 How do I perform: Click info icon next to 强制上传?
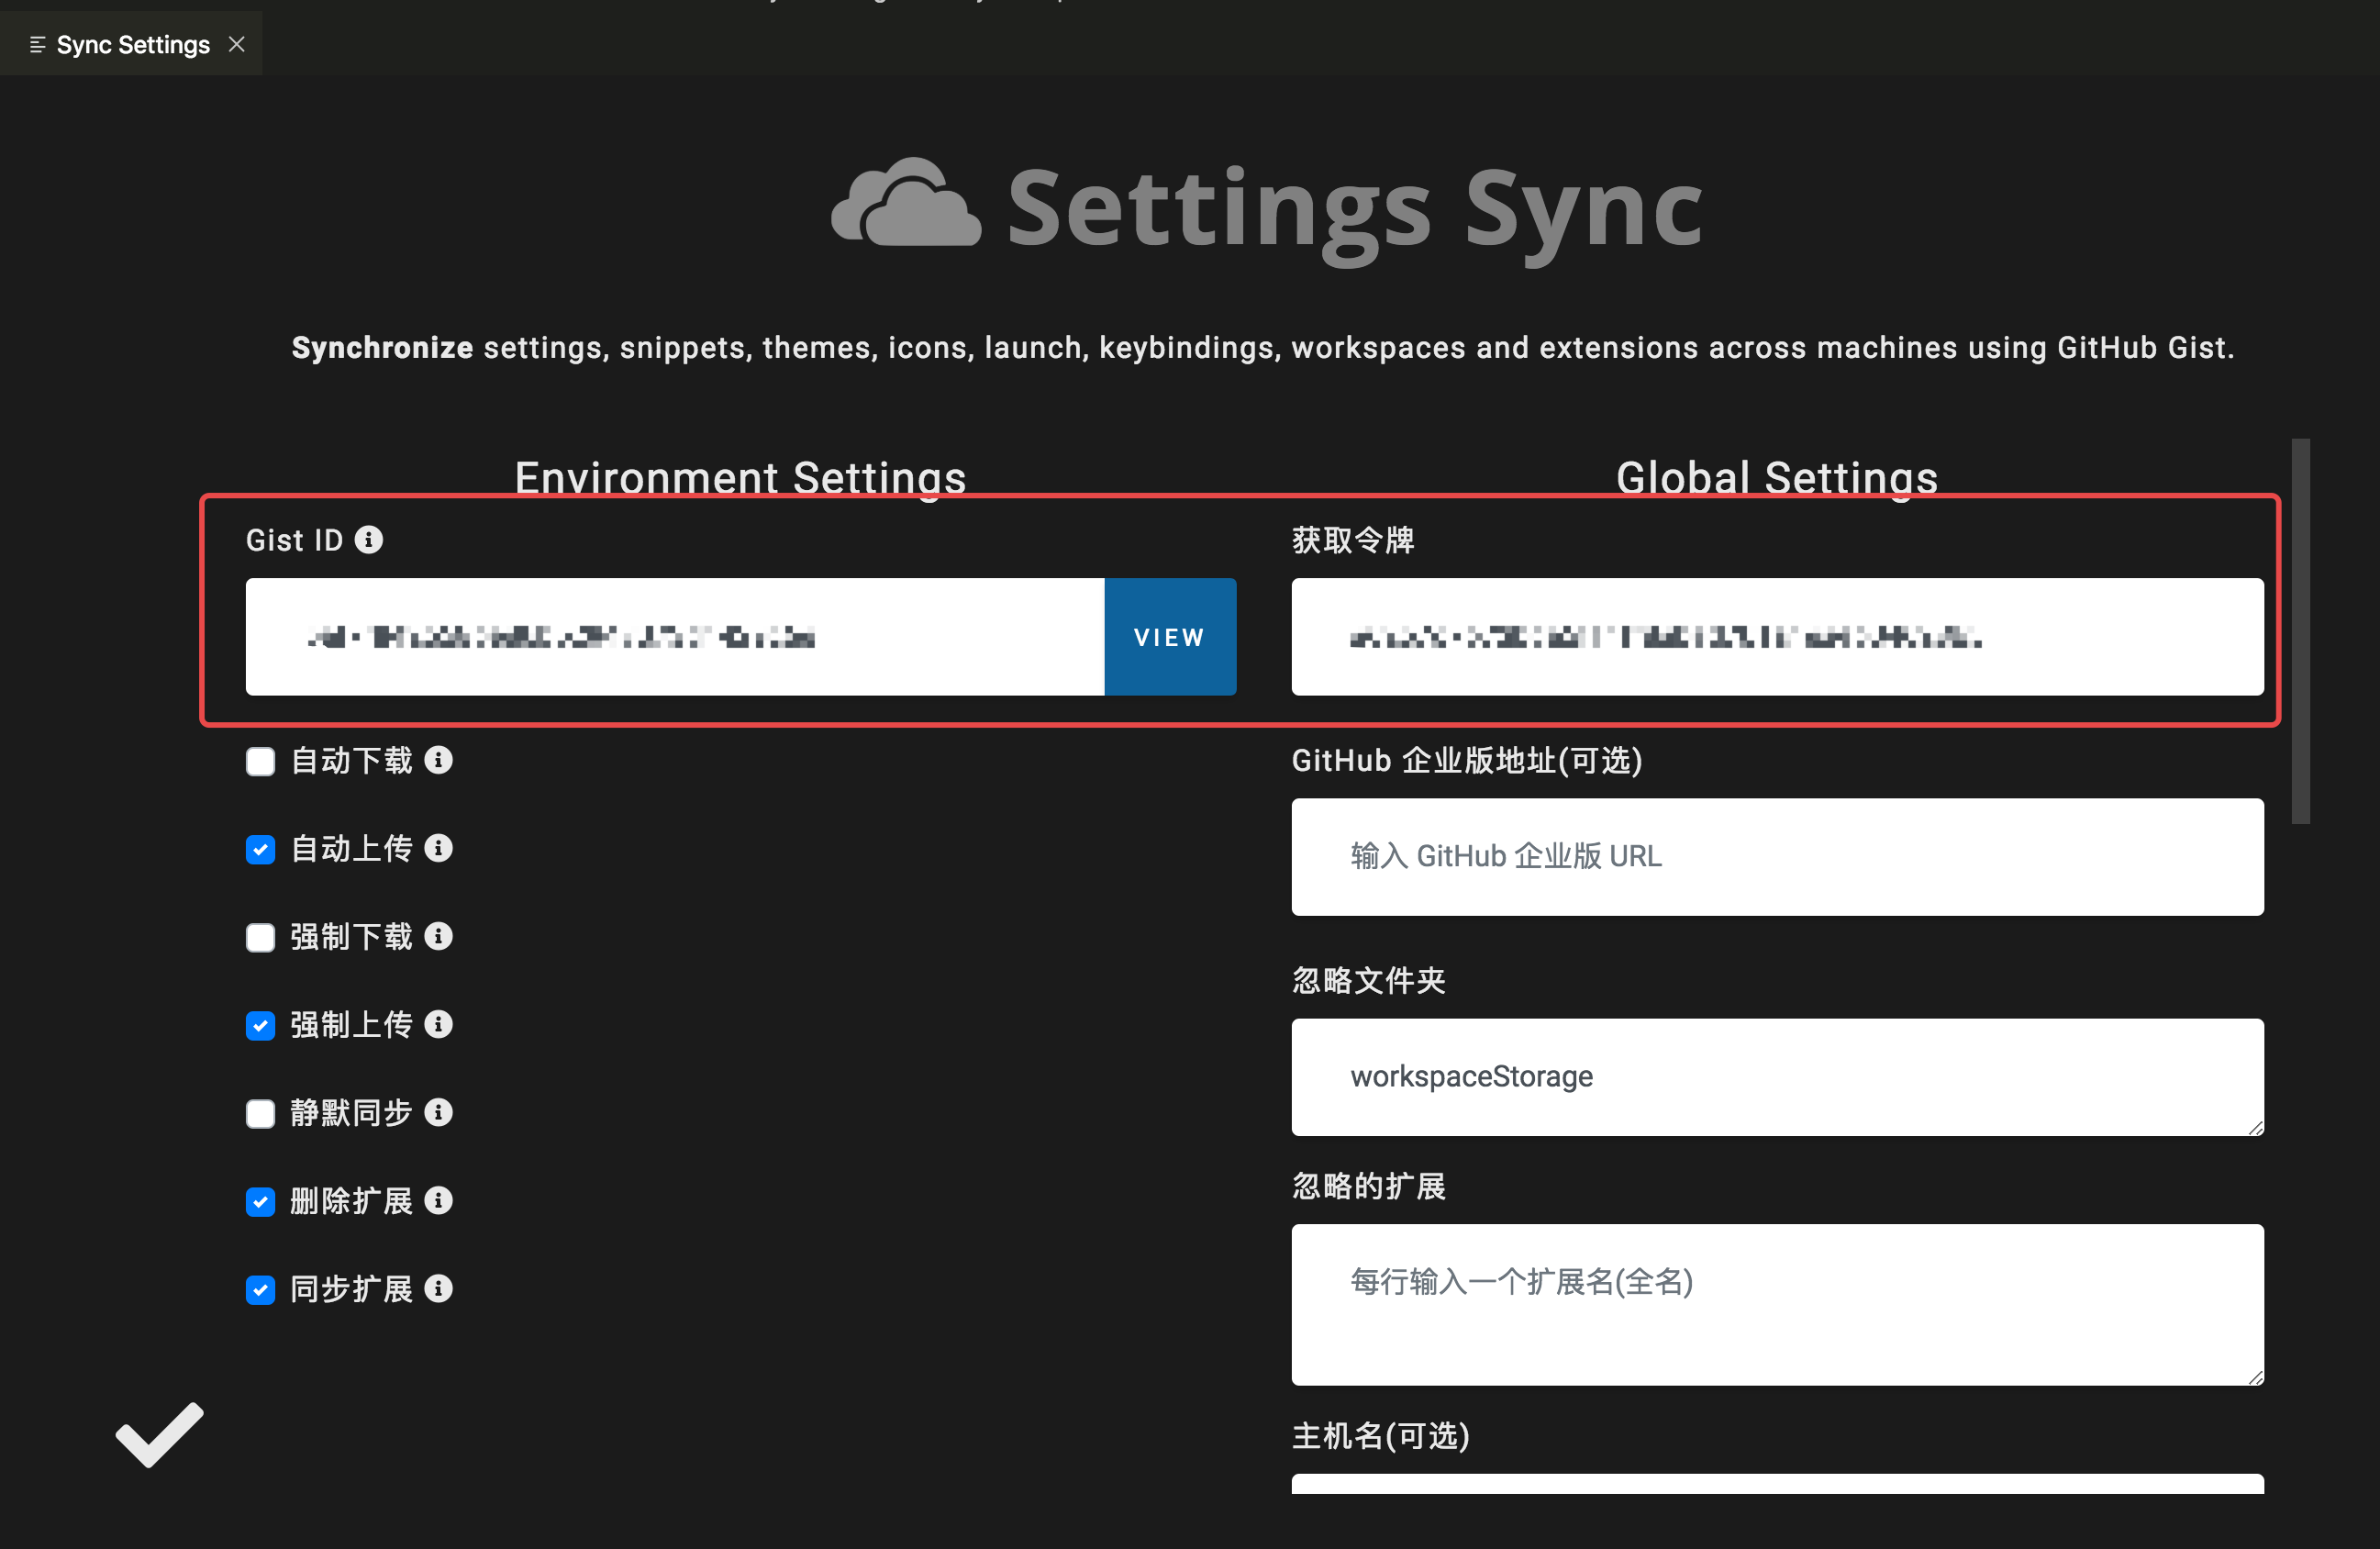[x=438, y=1024]
